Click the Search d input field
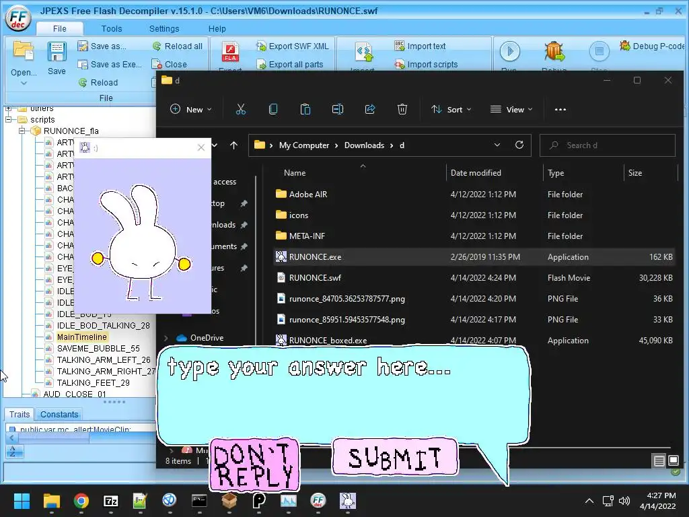This screenshot has height=517, width=689. (608, 145)
